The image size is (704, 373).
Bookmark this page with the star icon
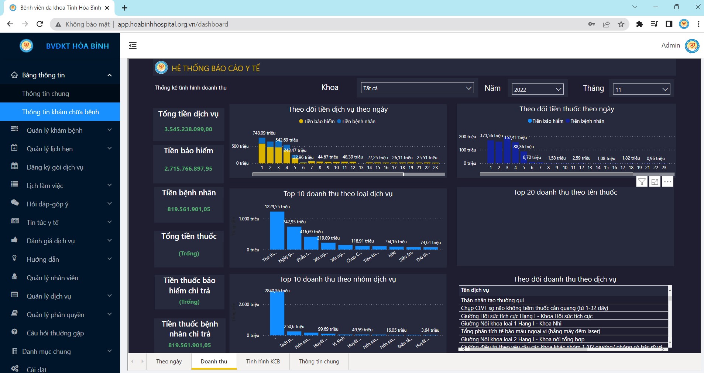[x=621, y=24]
